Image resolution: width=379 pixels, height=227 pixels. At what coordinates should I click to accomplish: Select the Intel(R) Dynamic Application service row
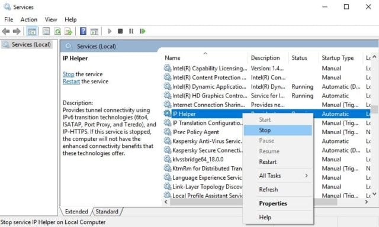coord(267,86)
